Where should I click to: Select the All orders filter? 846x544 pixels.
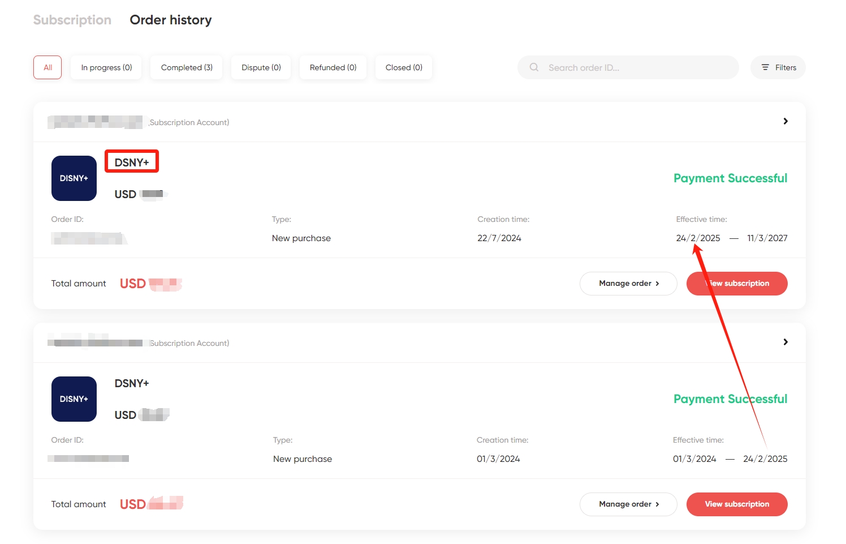tap(48, 67)
